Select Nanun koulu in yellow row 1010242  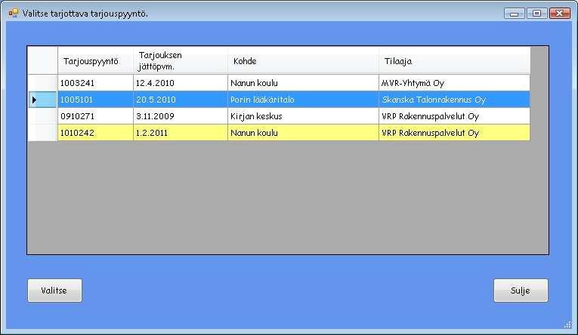coord(304,133)
